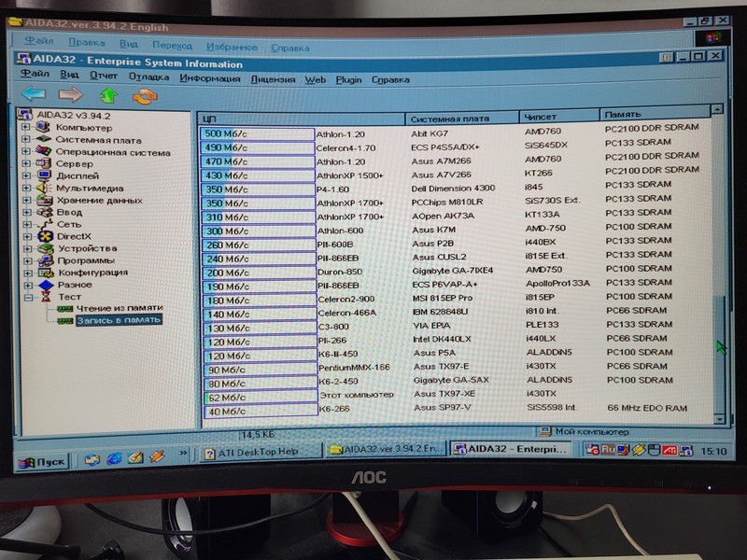This screenshot has width=747, height=560.
Task: Click the orange Refresh toolbar icon
Action: 145,97
